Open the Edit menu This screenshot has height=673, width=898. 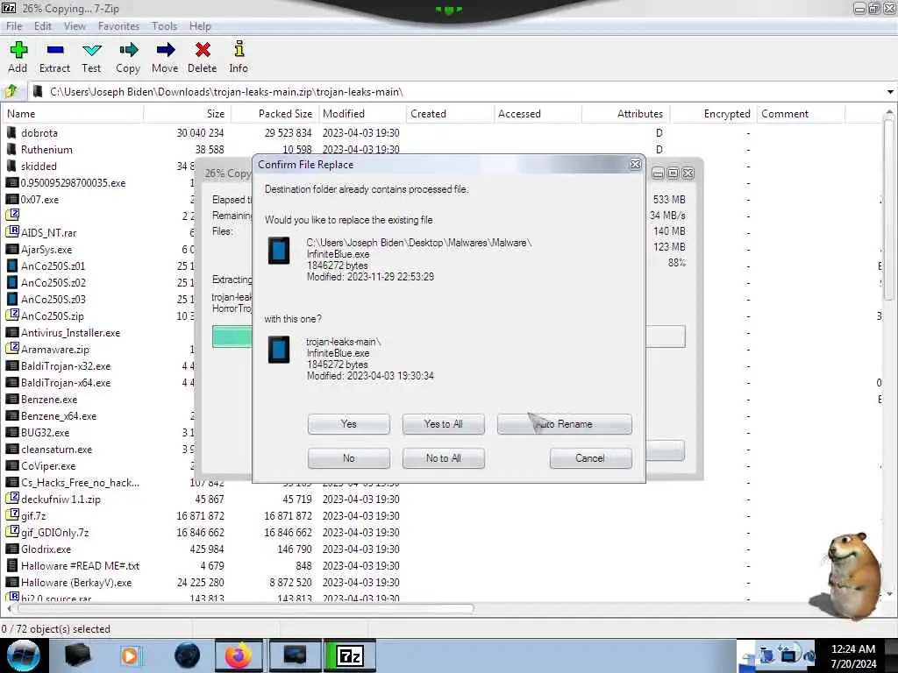pyautogui.click(x=42, y=26)
